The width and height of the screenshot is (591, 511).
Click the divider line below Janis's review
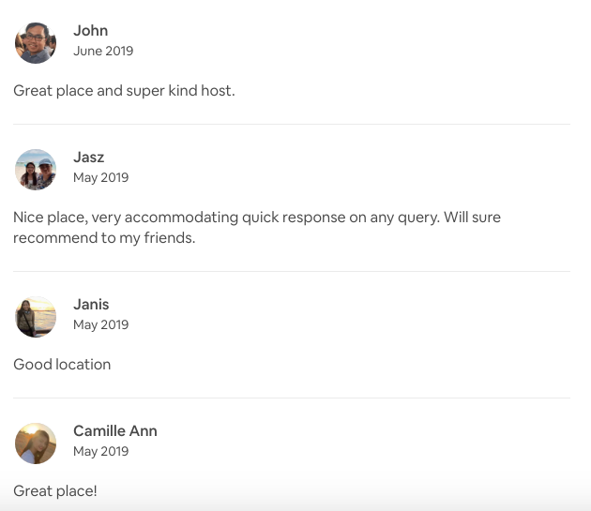tap(291, 398)
